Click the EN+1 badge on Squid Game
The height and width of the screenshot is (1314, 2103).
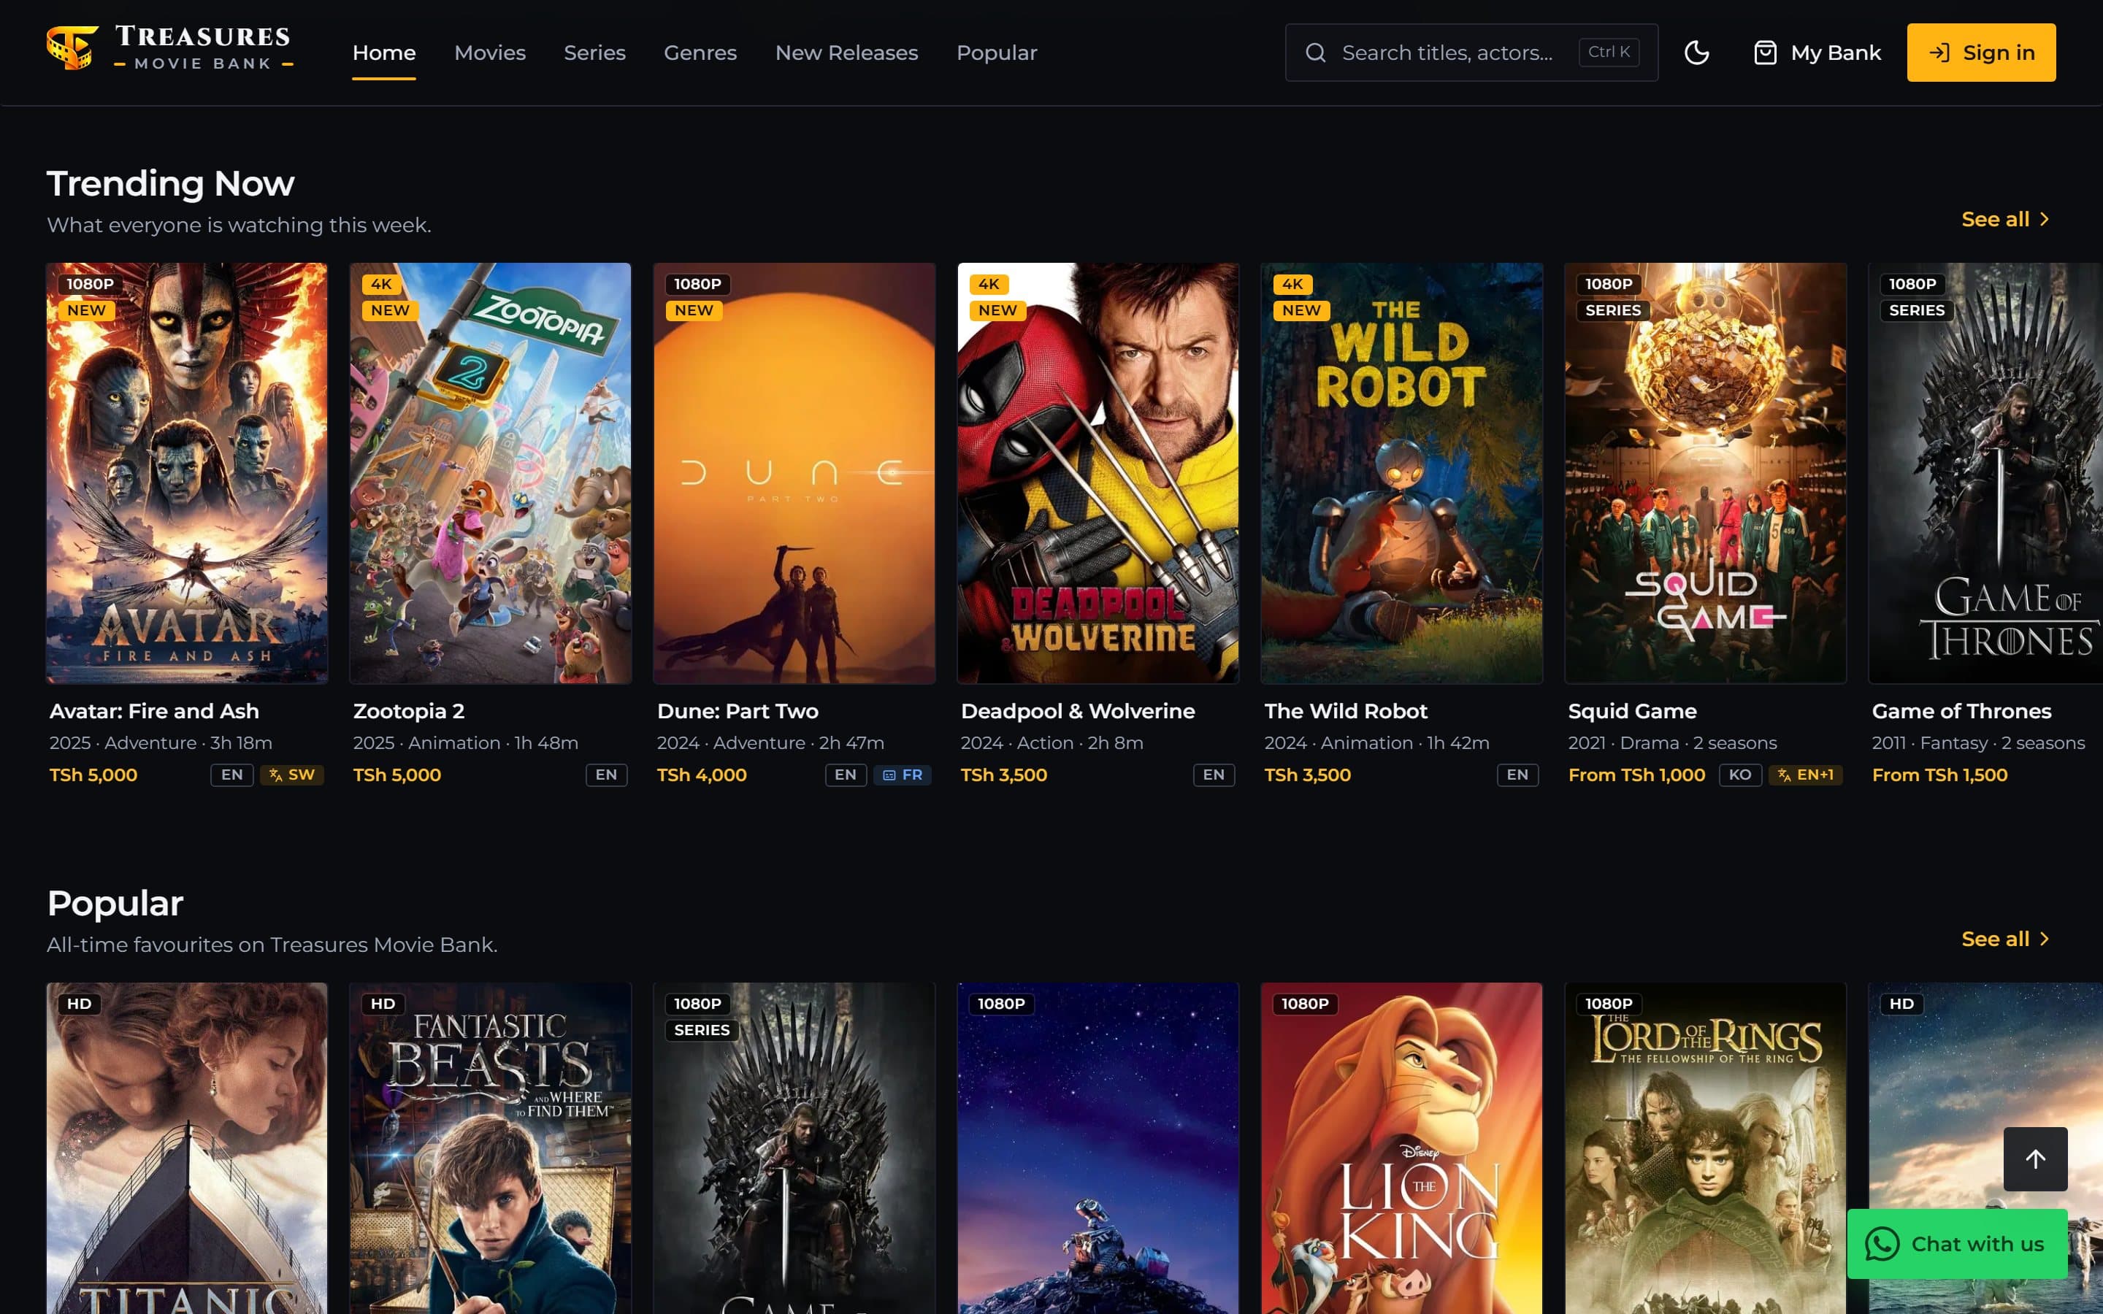coord(1805,775)
